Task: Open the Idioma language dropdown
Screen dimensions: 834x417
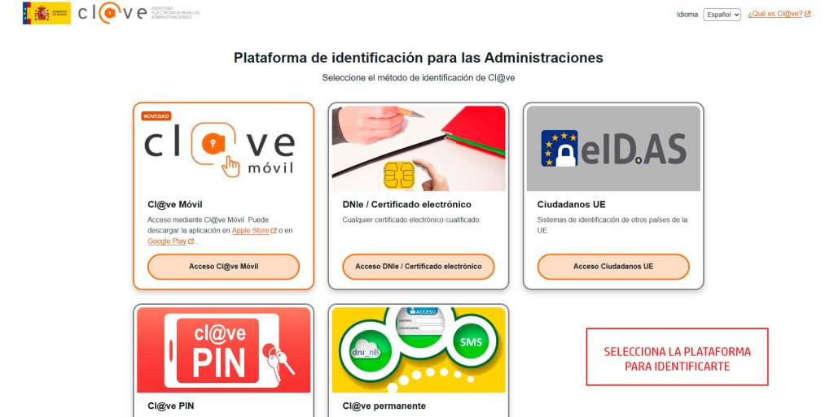Action: (722, 15)
